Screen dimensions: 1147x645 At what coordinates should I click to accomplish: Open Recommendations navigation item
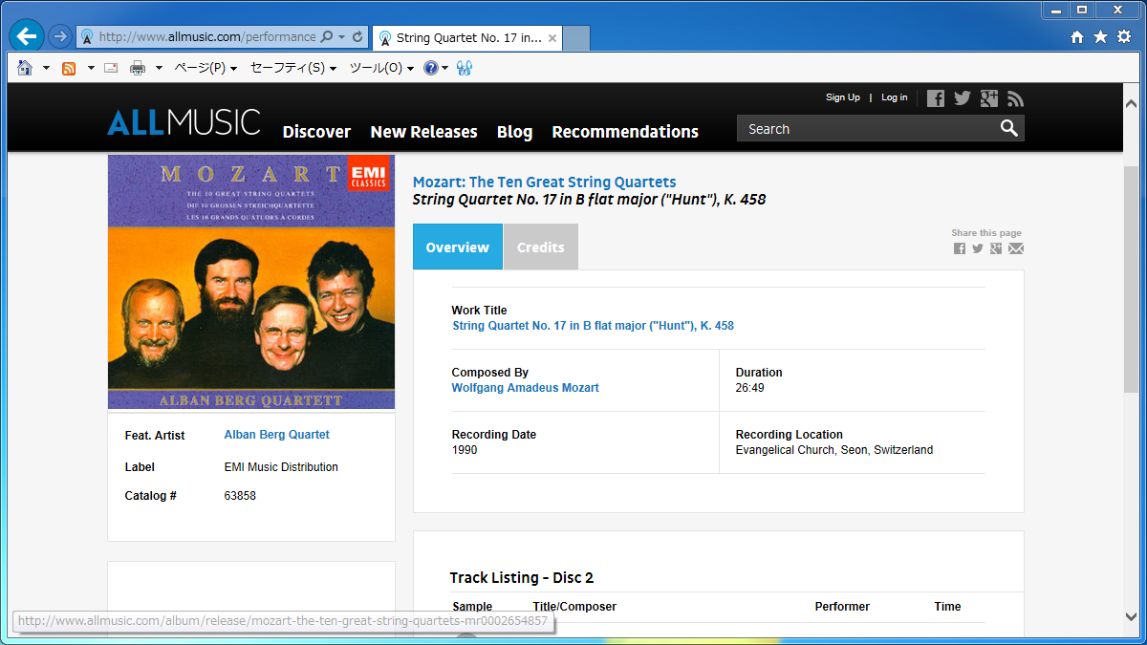(x=625, y=132)
